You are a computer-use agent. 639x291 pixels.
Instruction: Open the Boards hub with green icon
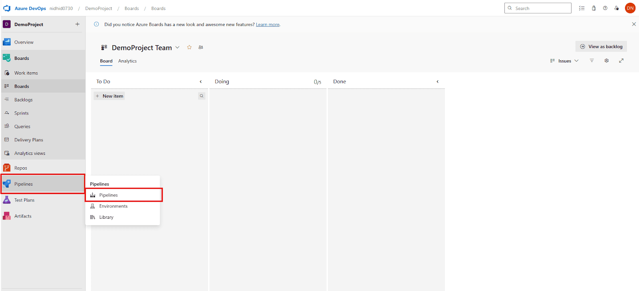pyautogui.click(x=43, y=58)
